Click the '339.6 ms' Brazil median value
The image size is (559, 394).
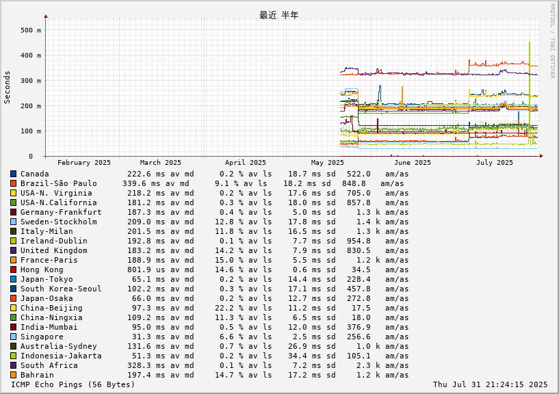142,183
